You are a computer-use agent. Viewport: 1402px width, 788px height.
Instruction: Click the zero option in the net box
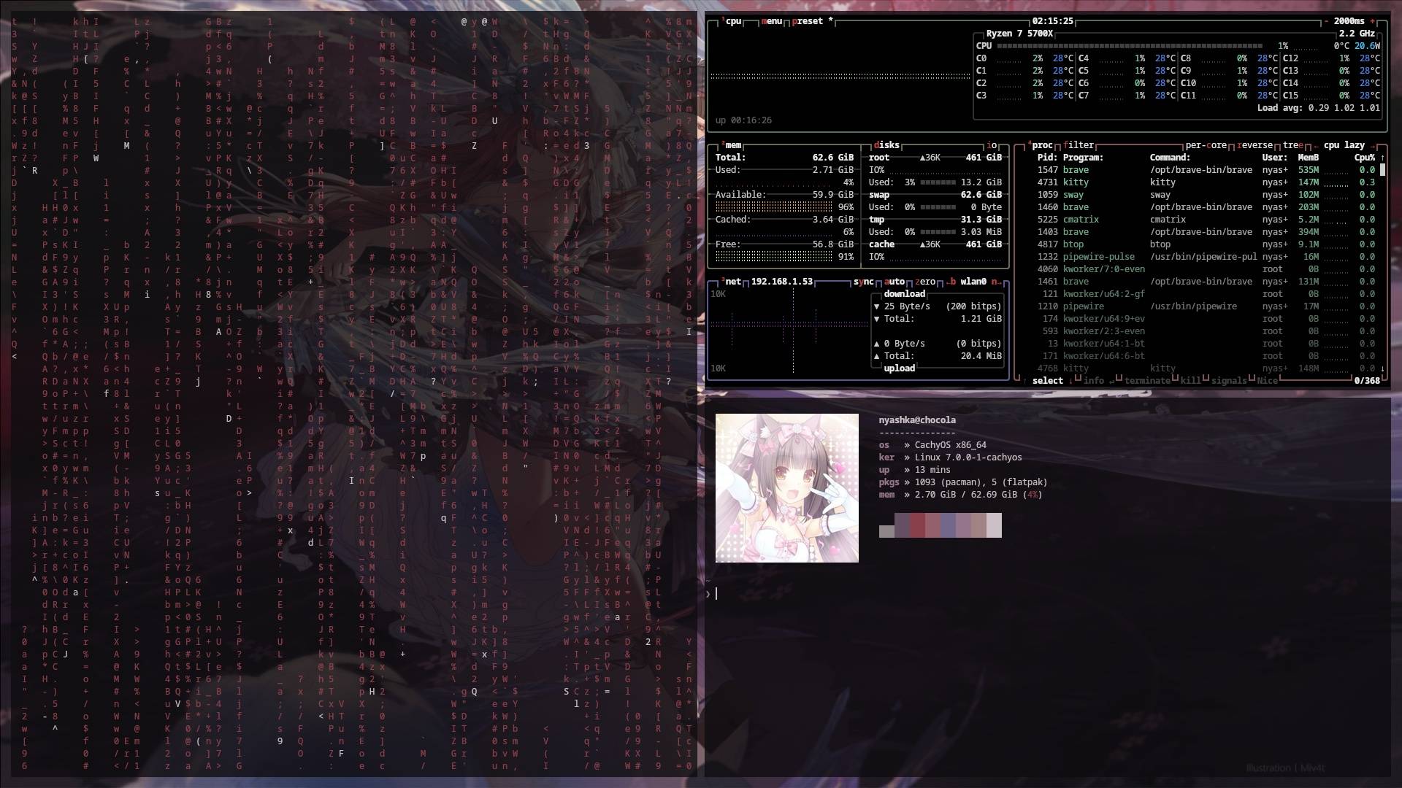click(925, 282)
